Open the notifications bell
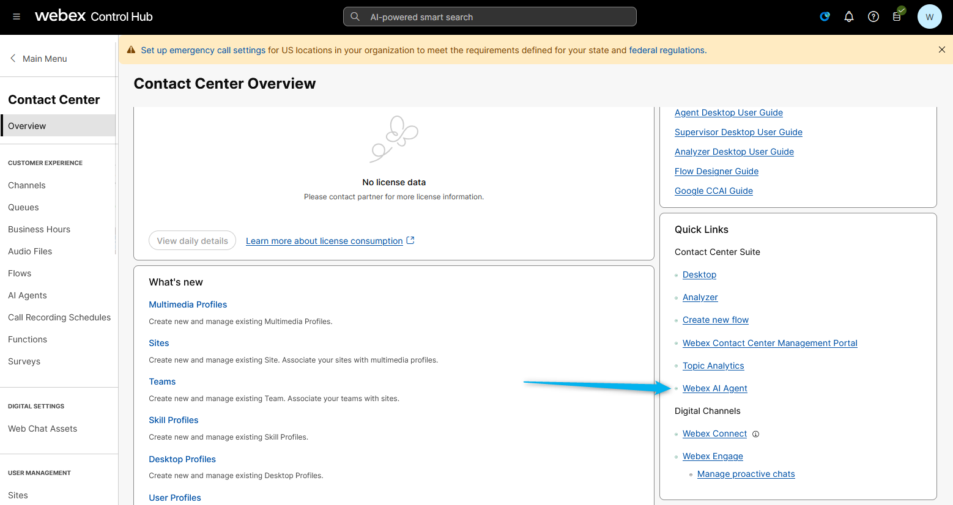This screenshot has height=505, width=953. (x=849, y=17)
